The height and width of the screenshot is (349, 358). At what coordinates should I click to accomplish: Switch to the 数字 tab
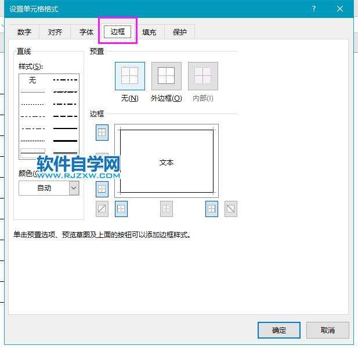click(24, 32)
